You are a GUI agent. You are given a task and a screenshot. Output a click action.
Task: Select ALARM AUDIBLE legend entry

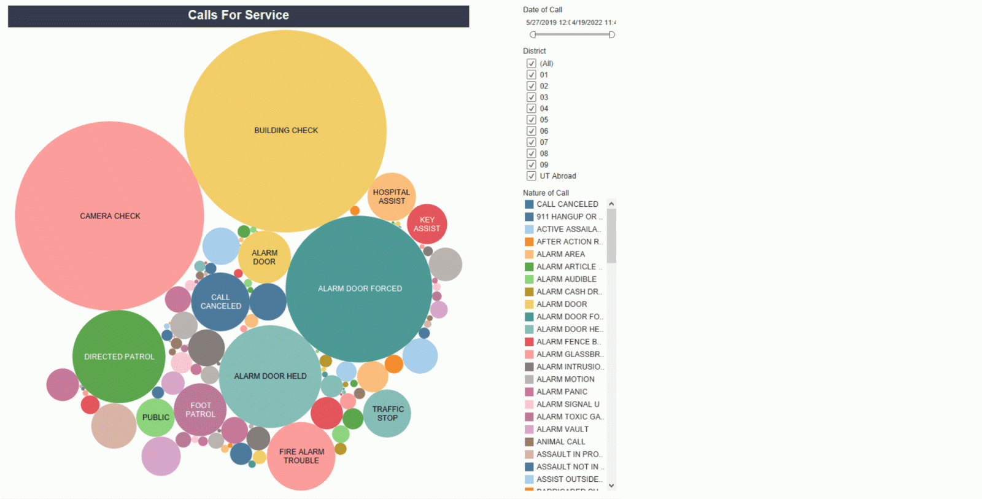click(x=564, y=279)
